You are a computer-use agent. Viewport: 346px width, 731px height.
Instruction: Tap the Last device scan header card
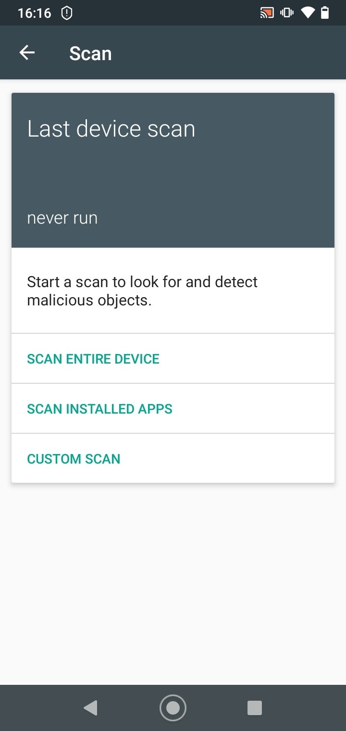(173, 170)
